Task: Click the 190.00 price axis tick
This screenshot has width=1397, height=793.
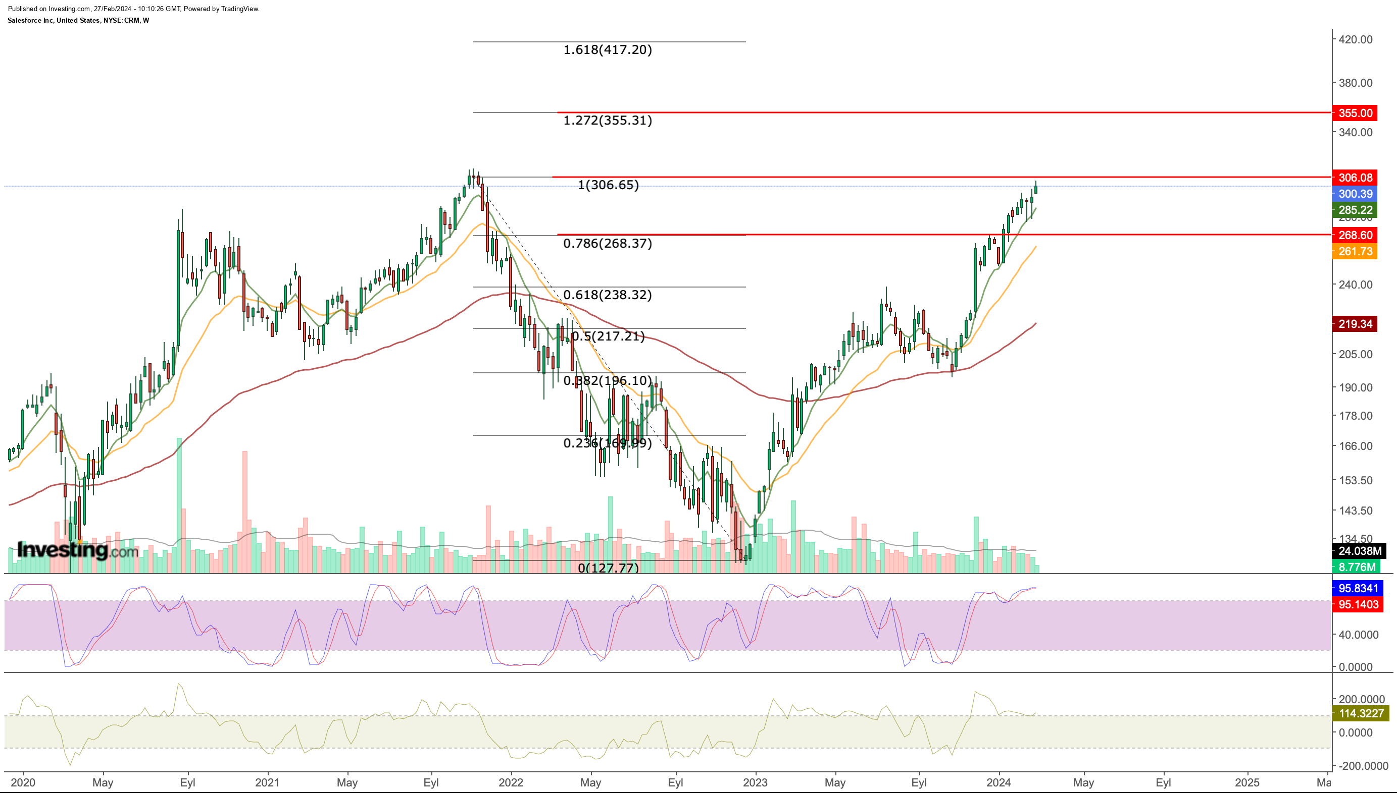Action: pos(1356,388)
